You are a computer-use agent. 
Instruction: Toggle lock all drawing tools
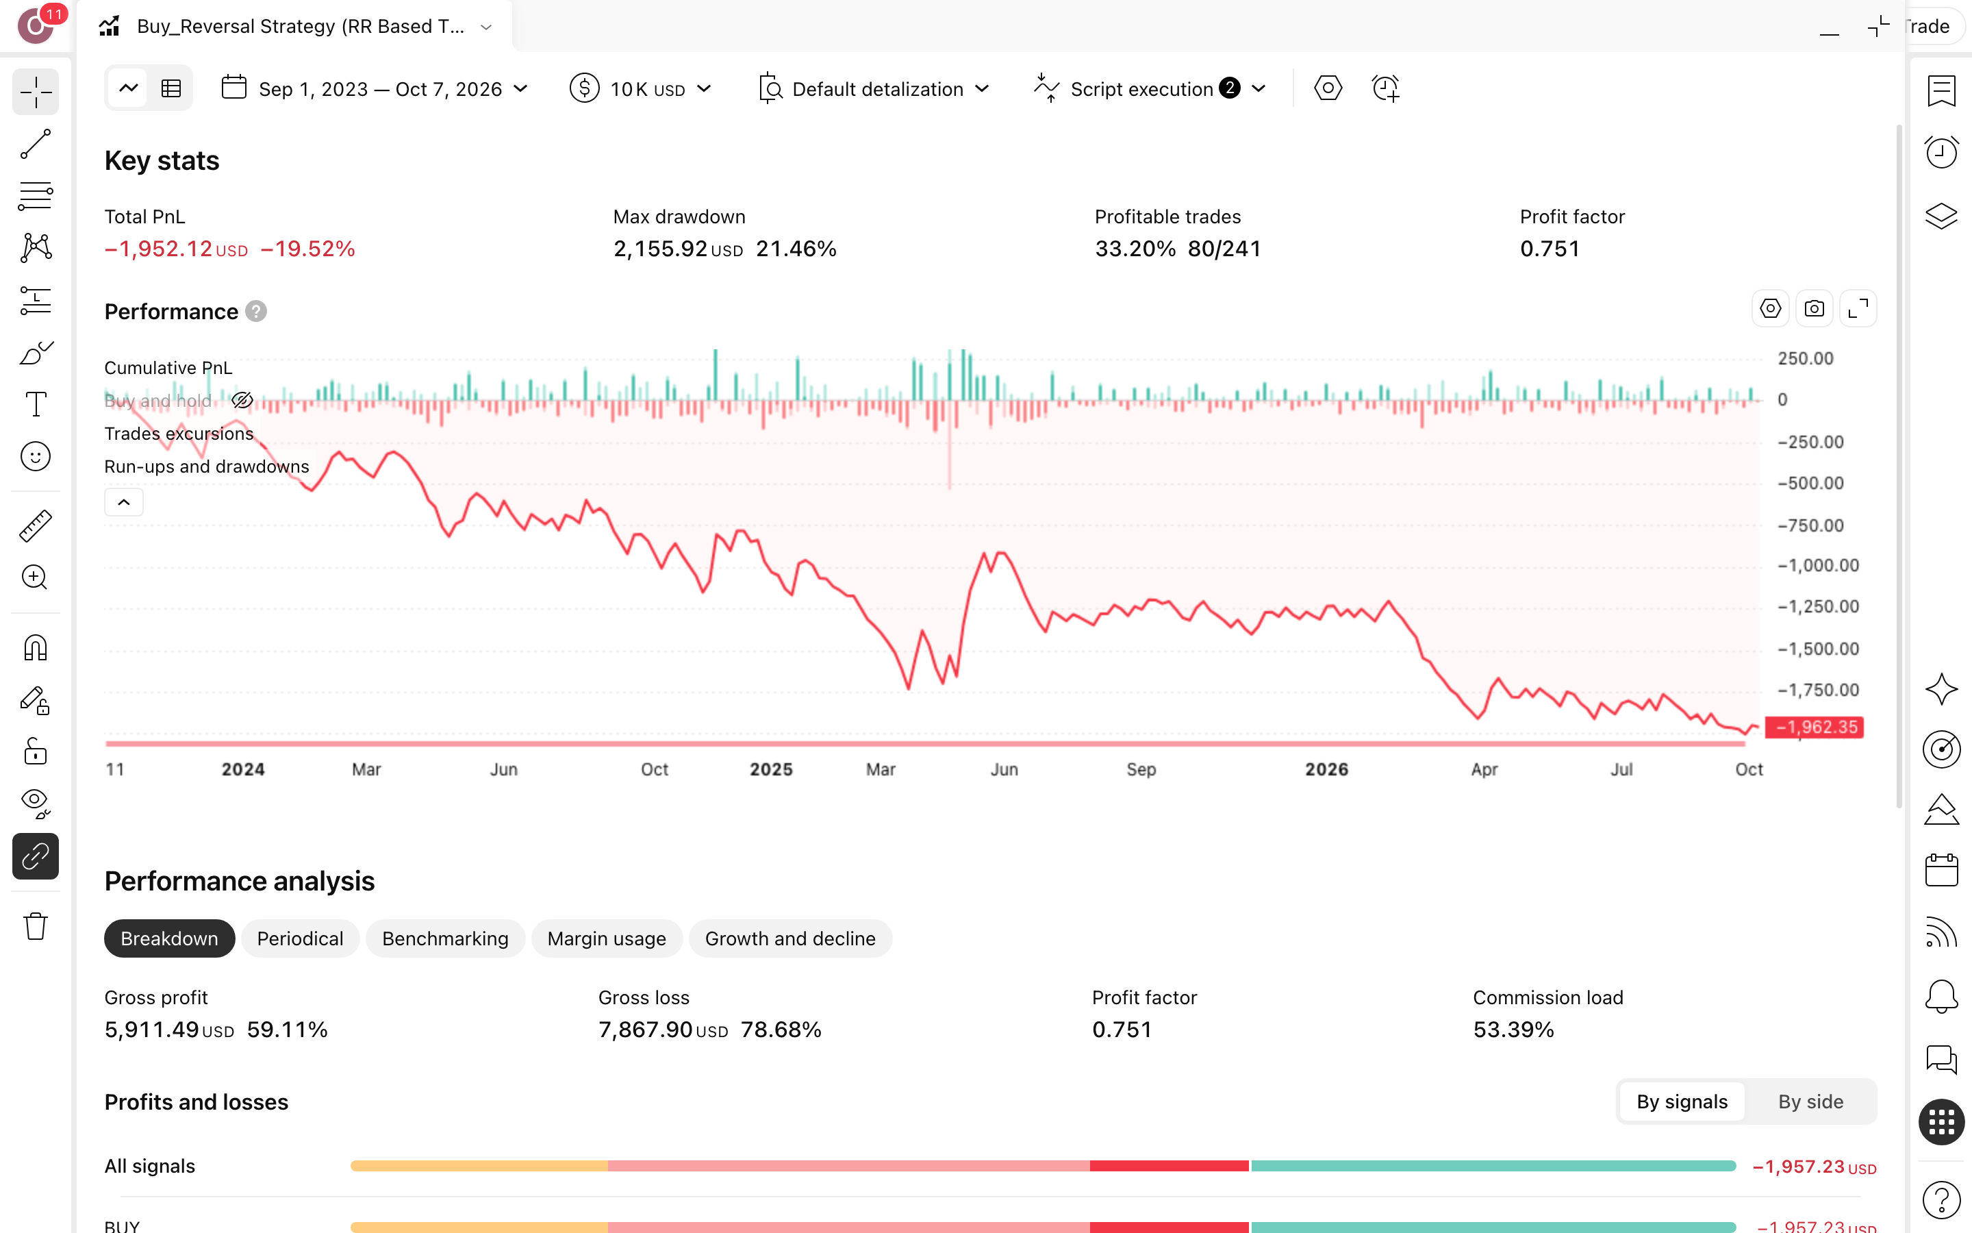[36, 752]
